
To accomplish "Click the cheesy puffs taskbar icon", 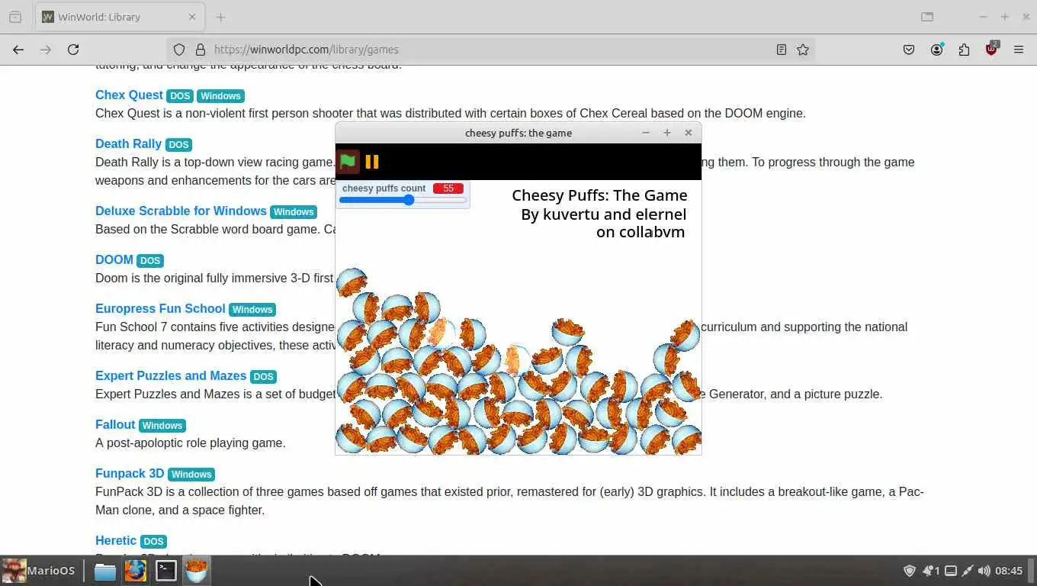I will [x=196, y=571].
